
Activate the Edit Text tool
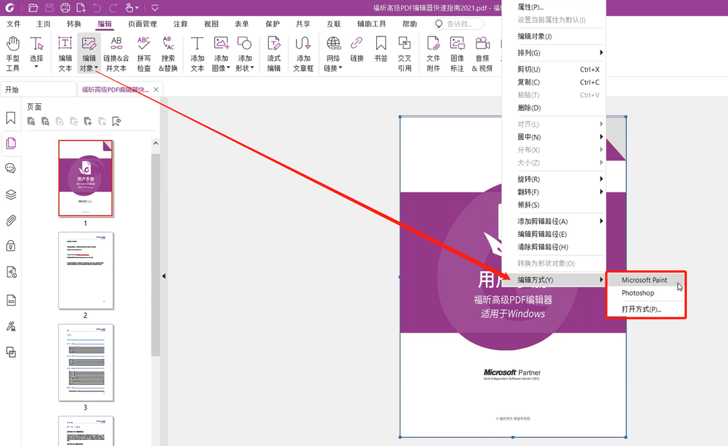[x=65, y=54]
